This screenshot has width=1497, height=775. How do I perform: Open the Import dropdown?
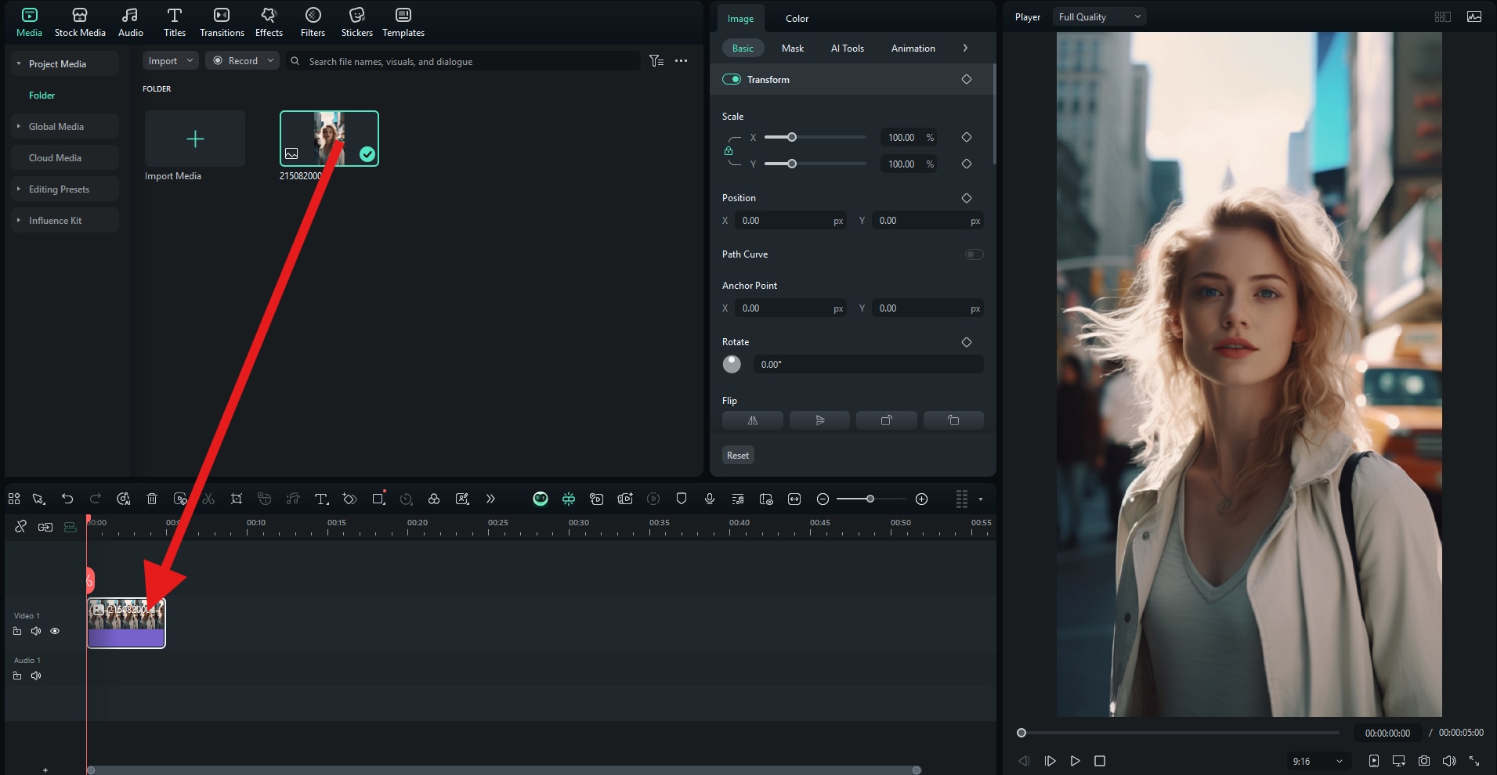pos(170,60)
